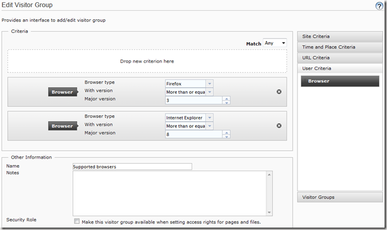The image size is (387, 230).
Task: Click the Notes scrollbar down arrow
Action: pyautogui.click(x=269, y=213)
